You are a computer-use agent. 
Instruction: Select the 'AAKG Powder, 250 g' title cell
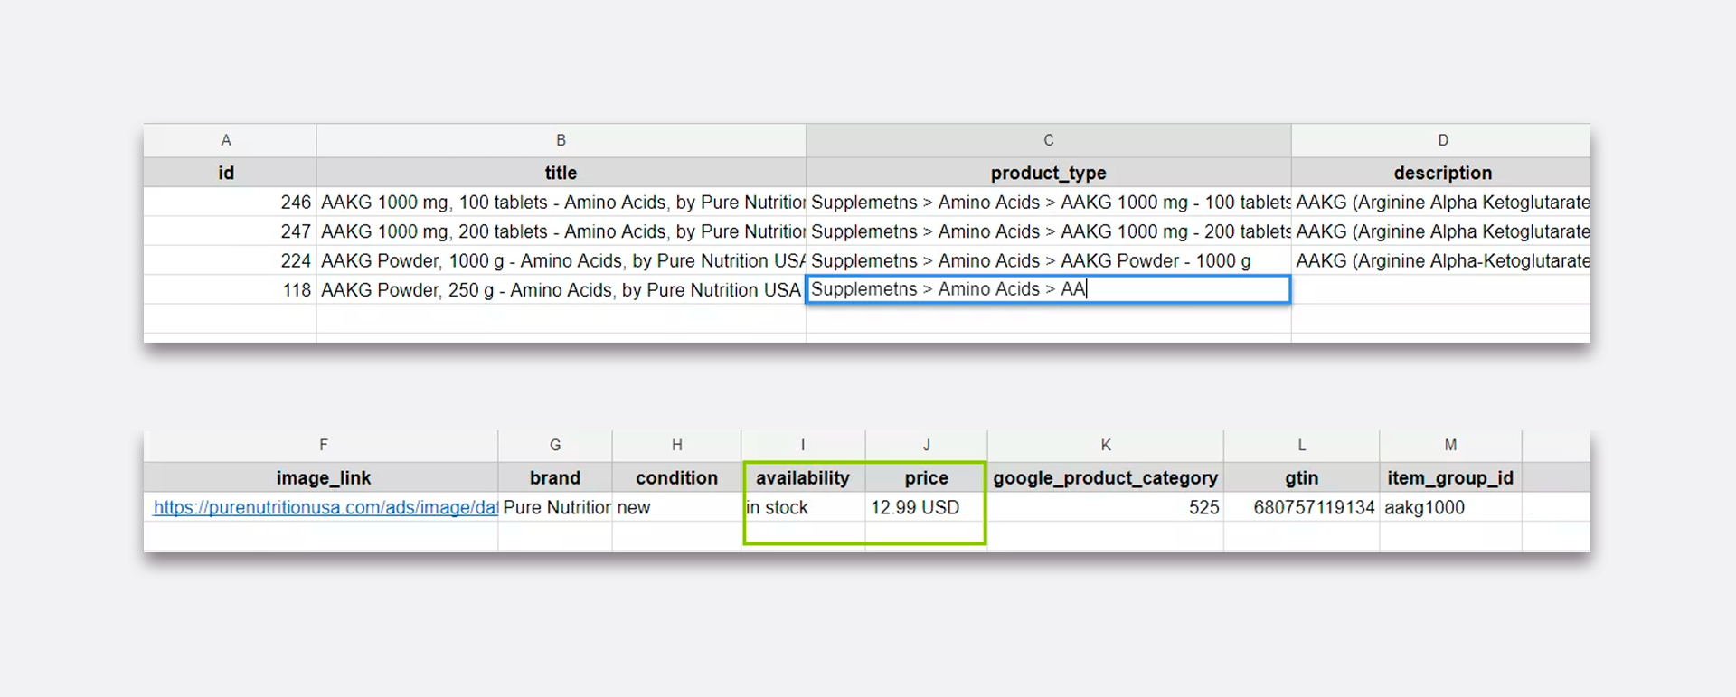pyautogui.click(x=561, y=290)
